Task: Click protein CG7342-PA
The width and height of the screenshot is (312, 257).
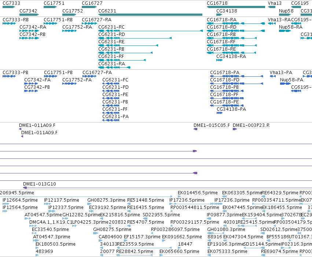Action: pos(37,80)
